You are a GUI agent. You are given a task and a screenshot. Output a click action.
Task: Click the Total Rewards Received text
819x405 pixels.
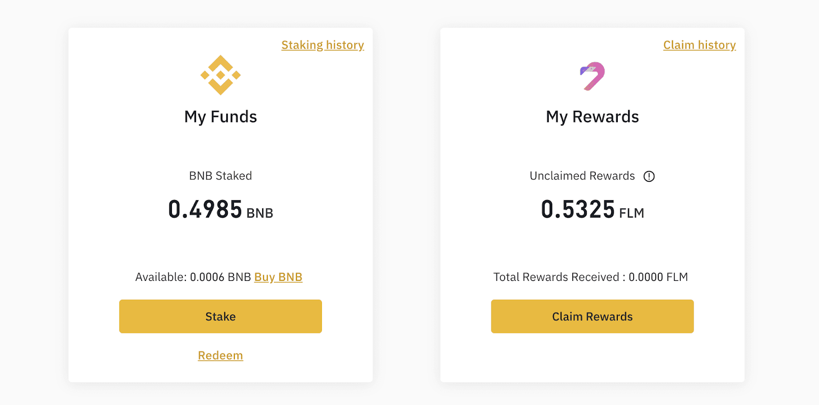tap(556, 277)
